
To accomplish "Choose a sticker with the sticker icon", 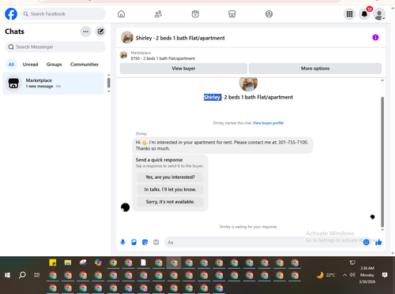I will click(x=145, y=242).
